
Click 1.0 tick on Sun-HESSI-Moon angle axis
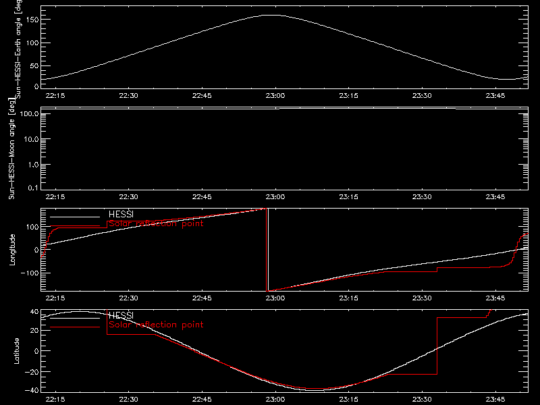33,165
